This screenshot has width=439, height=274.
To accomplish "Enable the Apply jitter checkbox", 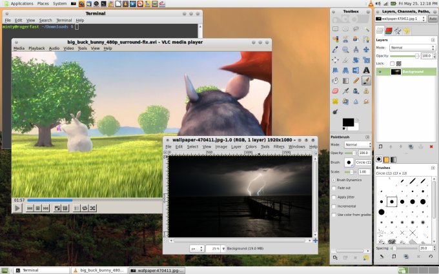I will 334,197.
